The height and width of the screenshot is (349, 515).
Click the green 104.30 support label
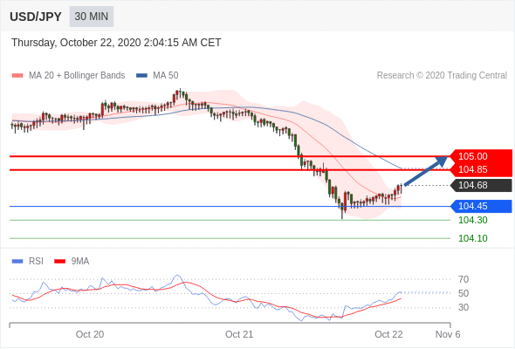(472, 220)
